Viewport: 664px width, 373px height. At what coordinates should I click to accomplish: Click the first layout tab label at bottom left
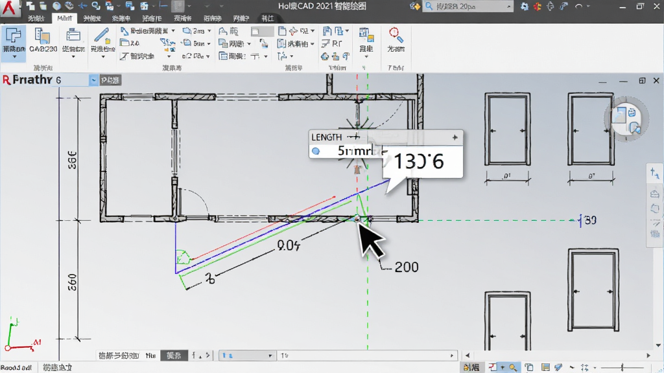click(119, 356)
